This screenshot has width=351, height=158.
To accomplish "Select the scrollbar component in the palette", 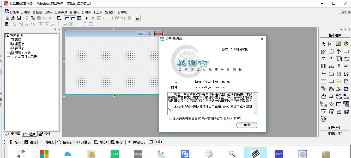I will click(x=331, y=66).
